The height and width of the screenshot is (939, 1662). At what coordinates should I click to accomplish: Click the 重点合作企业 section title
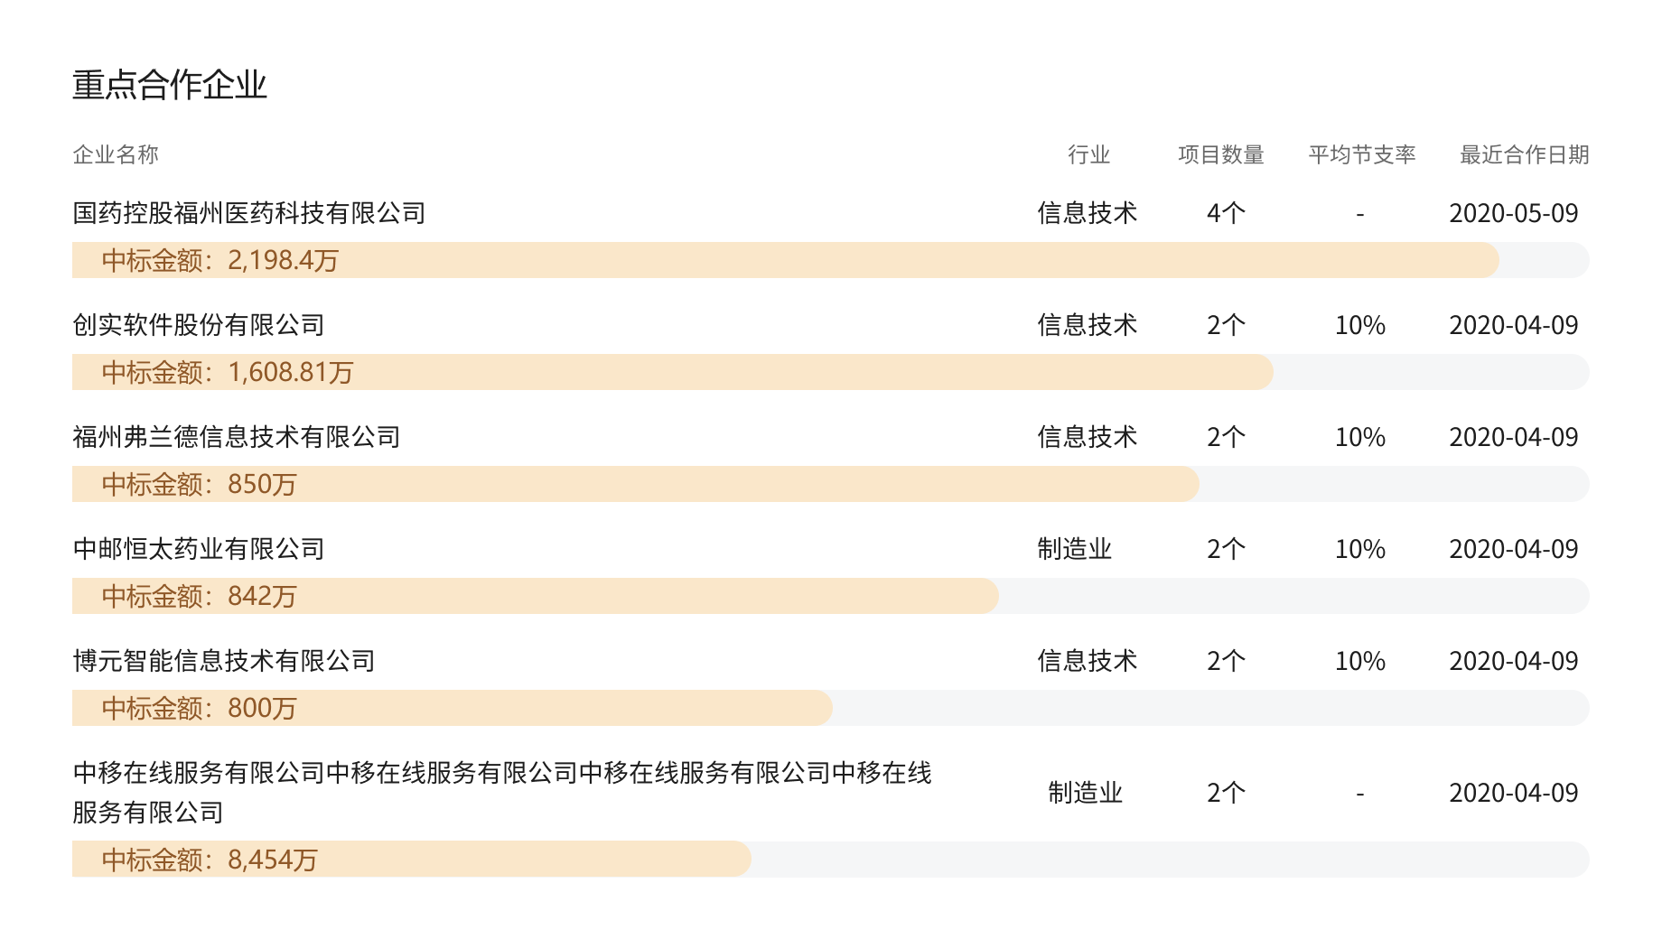coord(170,85)
